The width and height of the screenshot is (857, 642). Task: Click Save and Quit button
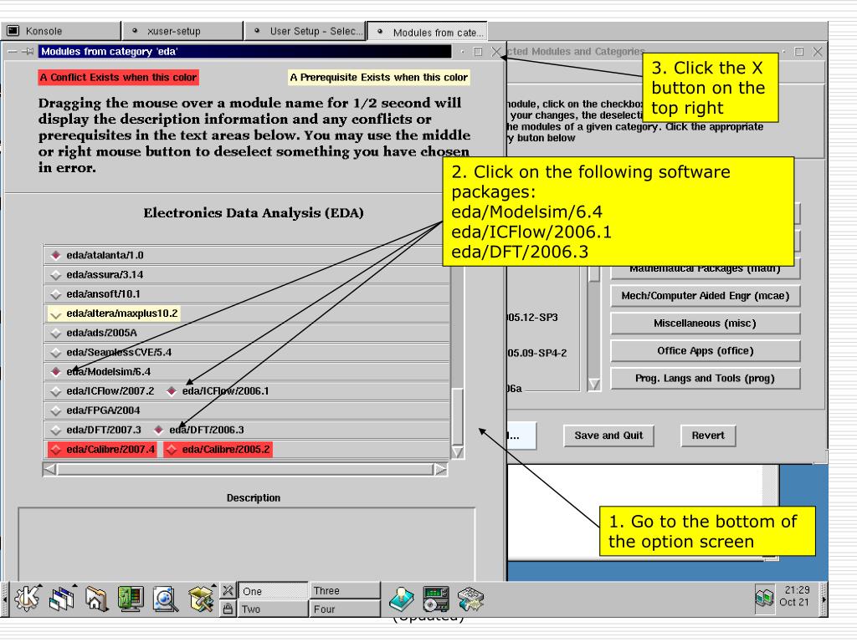point(608,436)
